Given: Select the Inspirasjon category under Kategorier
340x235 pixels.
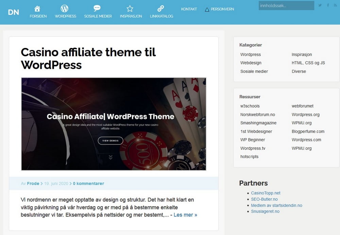Looking at the screenshot, I should point(302,54).
